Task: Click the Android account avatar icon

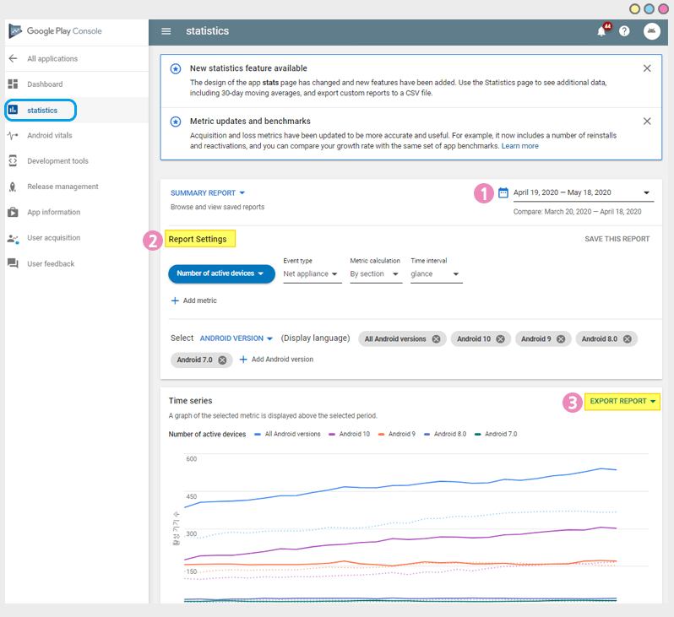Action: (651, 31)
